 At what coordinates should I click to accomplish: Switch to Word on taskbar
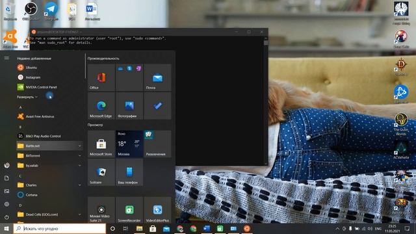point(207,228)
